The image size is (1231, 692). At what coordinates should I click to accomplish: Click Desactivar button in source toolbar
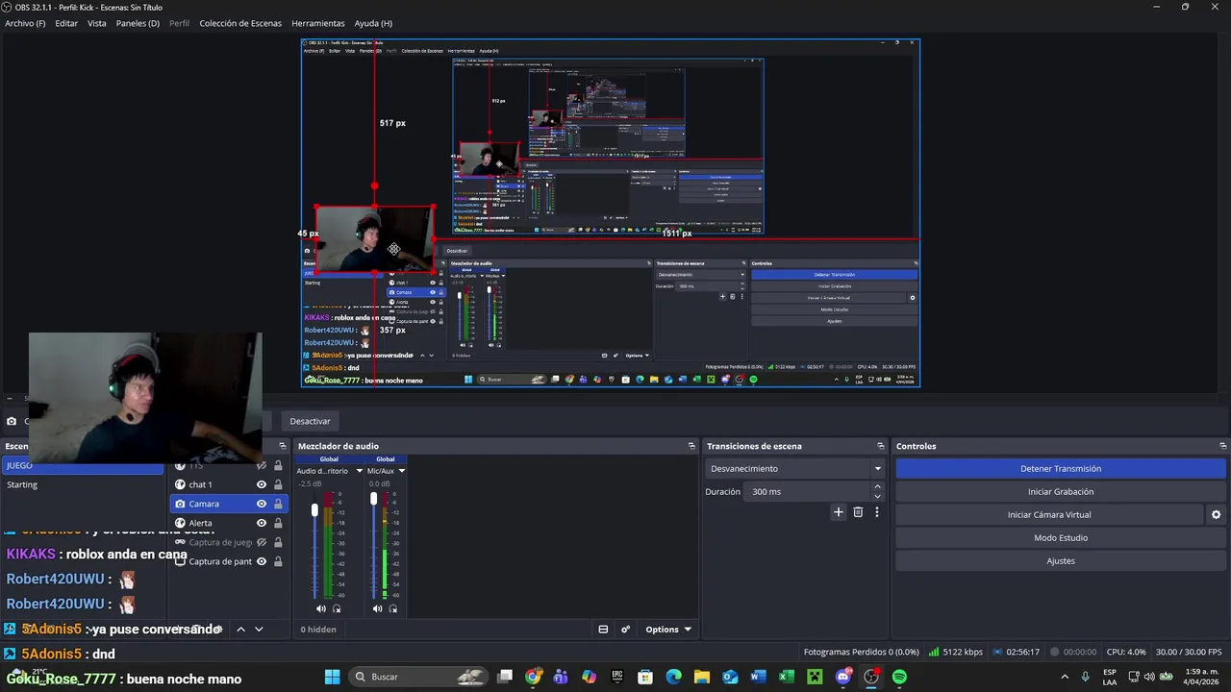310,421
